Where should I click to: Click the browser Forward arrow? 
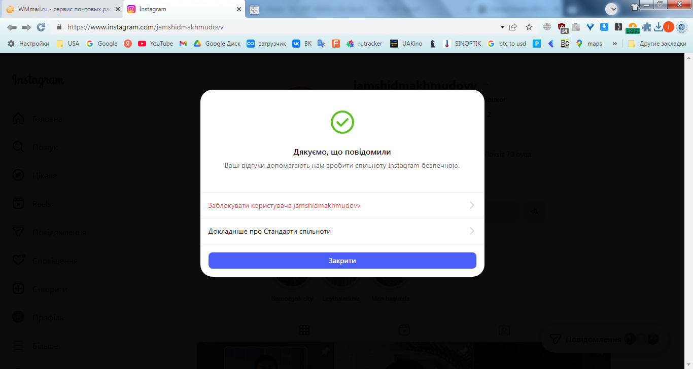click(x=26, y=27)
